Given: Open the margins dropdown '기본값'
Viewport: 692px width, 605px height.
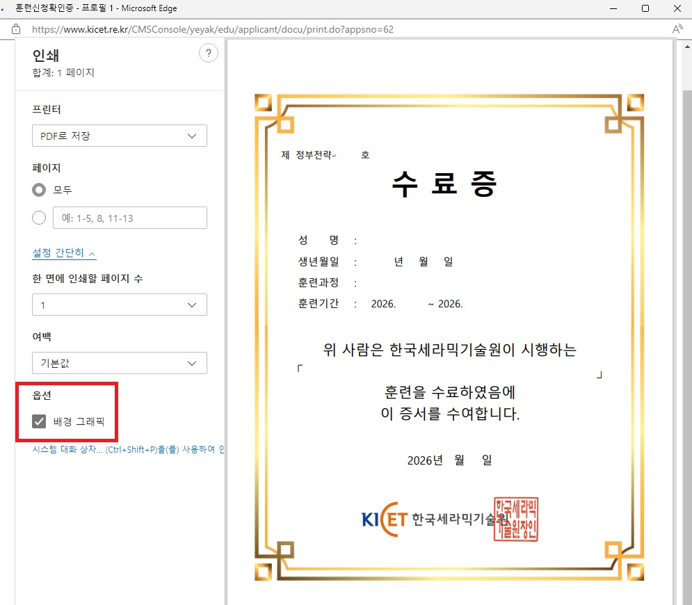Looking at the screenshot, I should pos(119,363).
